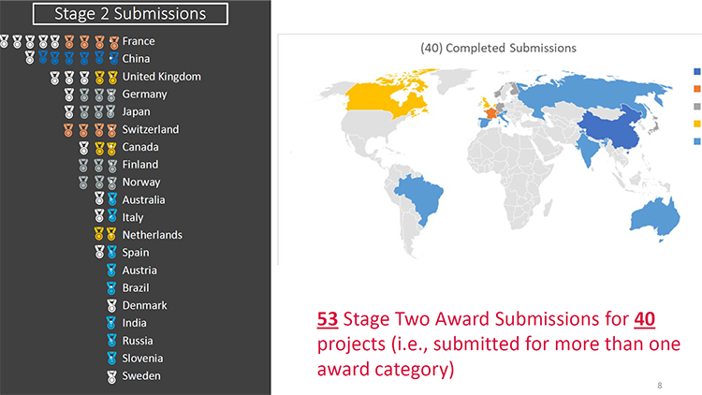This screenshot has height=395, width=702.
Task: Select the white medal in the Australia row
Action: pos(99,199)
